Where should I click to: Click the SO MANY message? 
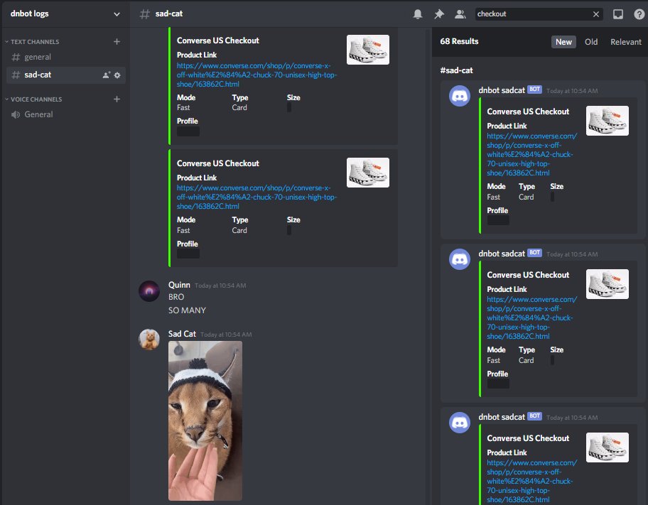click(187, 310)
